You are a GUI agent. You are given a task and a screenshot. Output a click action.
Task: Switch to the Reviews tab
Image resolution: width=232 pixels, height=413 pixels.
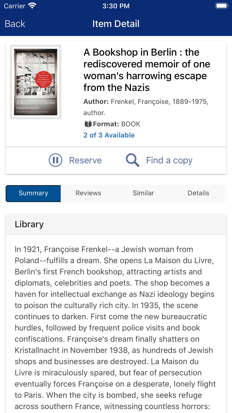click(88, 193)
